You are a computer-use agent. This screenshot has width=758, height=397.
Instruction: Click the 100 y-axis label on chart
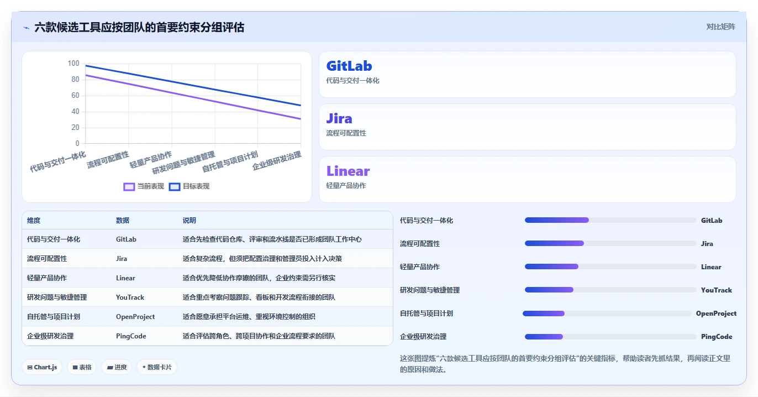point(73,64)
